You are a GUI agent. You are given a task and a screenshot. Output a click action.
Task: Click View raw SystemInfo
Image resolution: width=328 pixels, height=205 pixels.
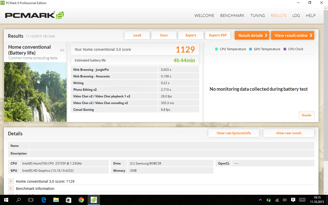[234, 133]
